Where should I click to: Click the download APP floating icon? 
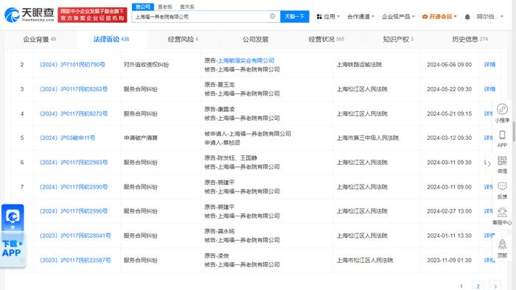pyautogui.click(x=13, y=235)
